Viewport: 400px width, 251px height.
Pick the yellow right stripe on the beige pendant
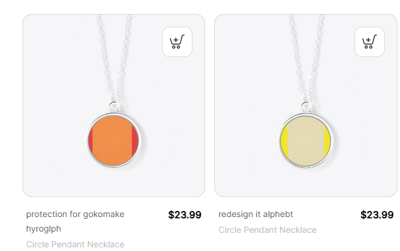327,141
